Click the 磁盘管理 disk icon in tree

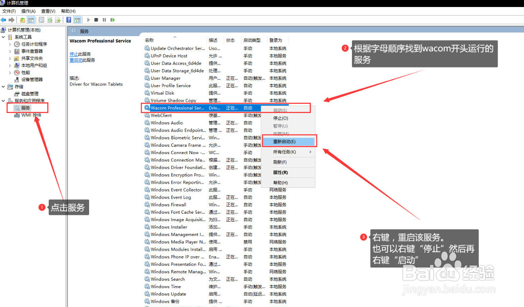click(x=17, y=94)
